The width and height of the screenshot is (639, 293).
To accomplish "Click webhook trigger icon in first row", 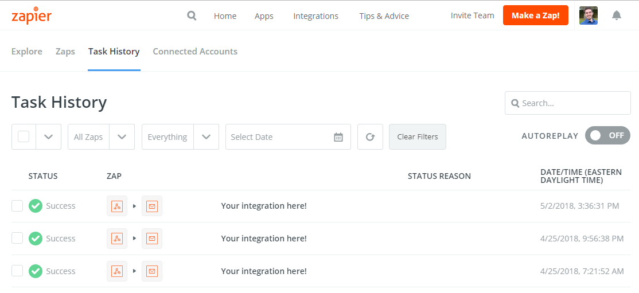I will click(117, 206).
